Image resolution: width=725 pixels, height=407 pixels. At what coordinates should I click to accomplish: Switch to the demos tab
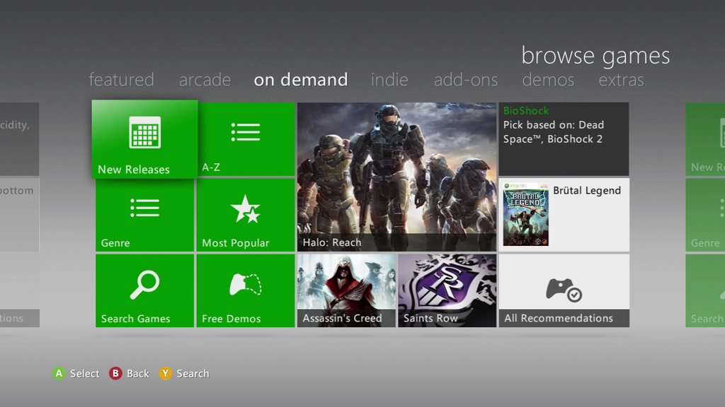(x=548, y=80)
